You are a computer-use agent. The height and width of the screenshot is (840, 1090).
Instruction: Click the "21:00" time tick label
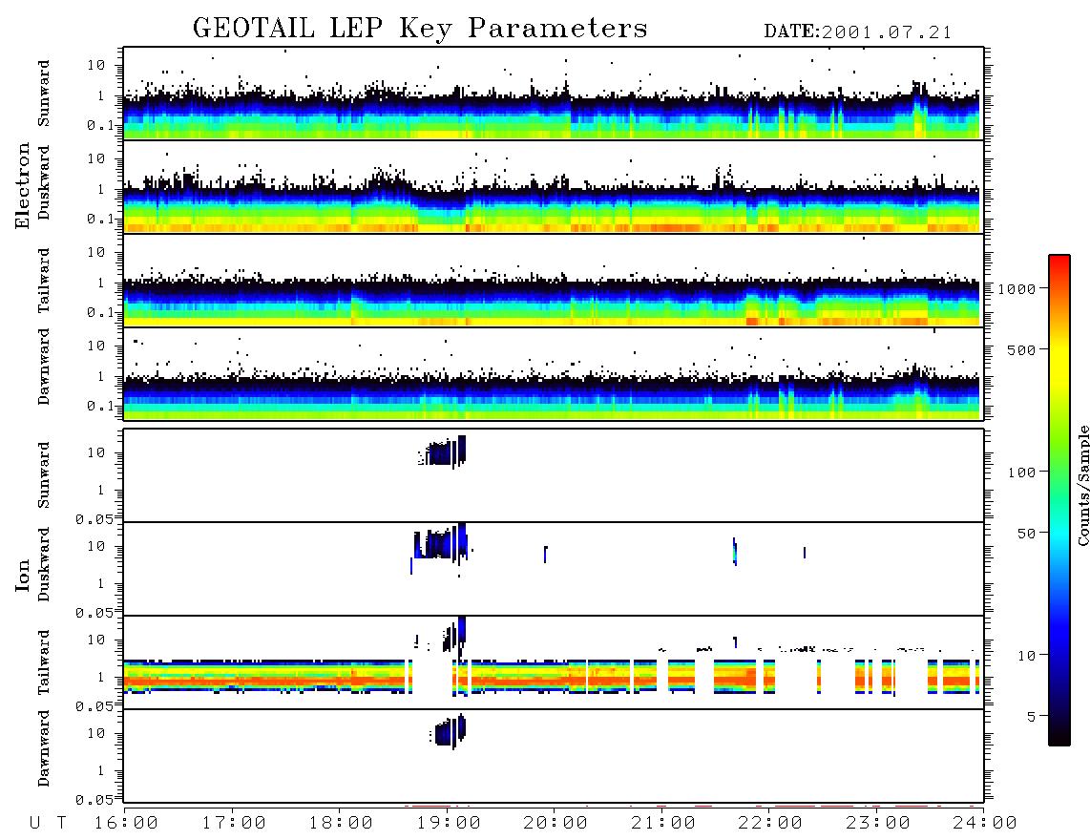point(663,824)
